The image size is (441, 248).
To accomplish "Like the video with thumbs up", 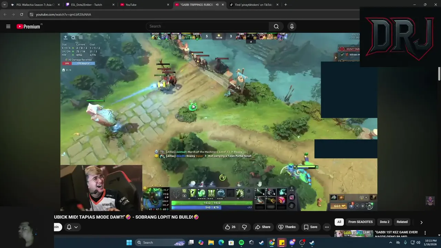I will [x=230, y=227].
